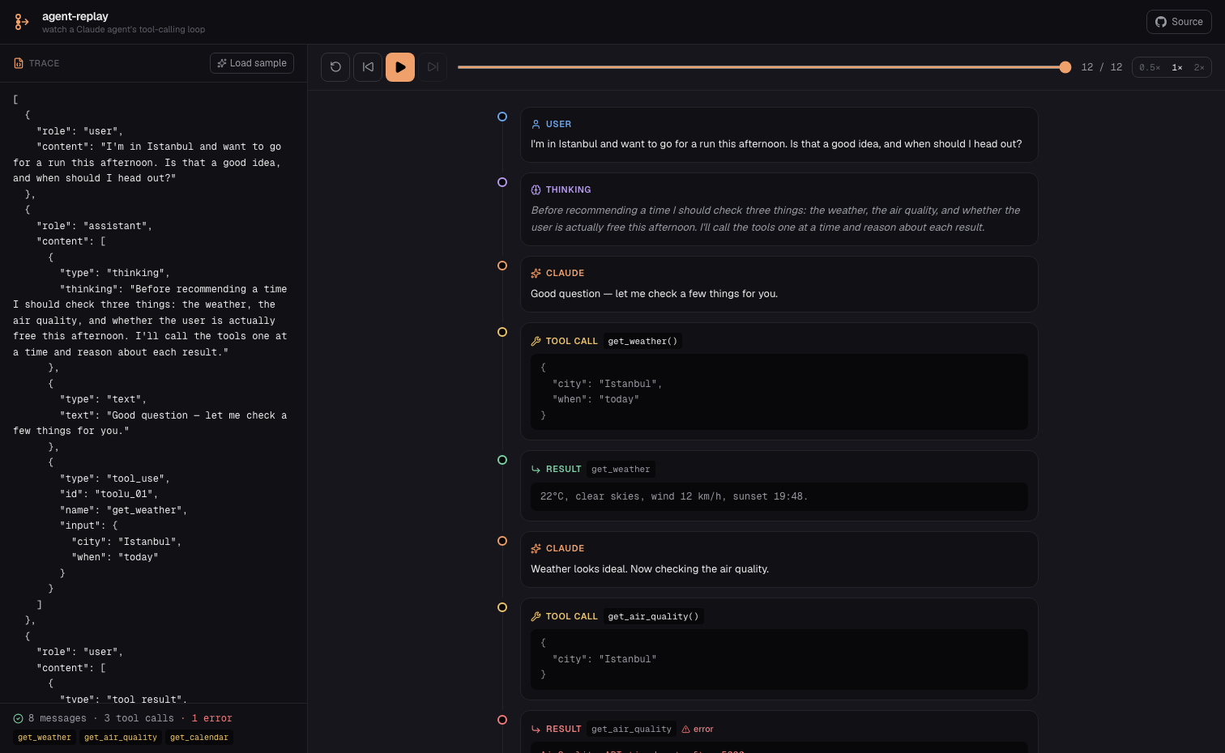1225x753 pixels.
Task: Click the wrench icon on get_weather tool call
Action: [x=536, y=342]
